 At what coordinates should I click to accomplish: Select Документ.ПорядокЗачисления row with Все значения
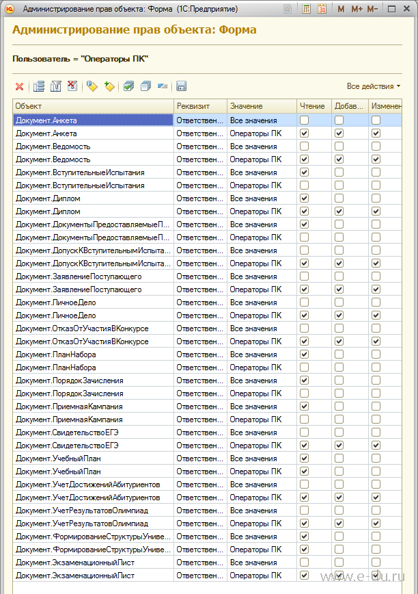207,380
